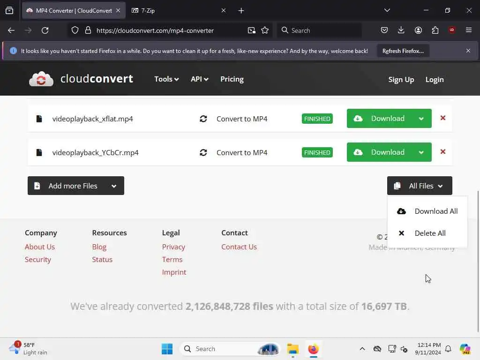Open the Firefox account icon
The height and width of the screenshot is (360, 480).
[x=418, y=30]
